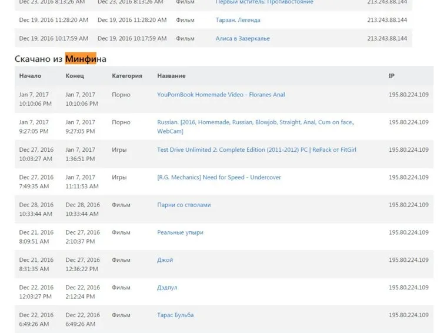The width and height of the screenshot is (447, 333).
Task: Open the Алиса в Зазеркалье link
Action: [243, 39]
